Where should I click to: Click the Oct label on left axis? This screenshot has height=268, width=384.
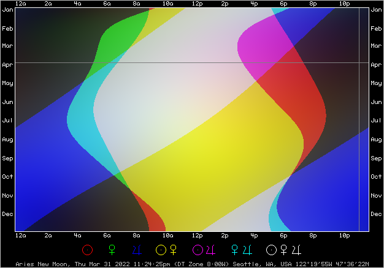pyautogui.click(x=8, y=177)
